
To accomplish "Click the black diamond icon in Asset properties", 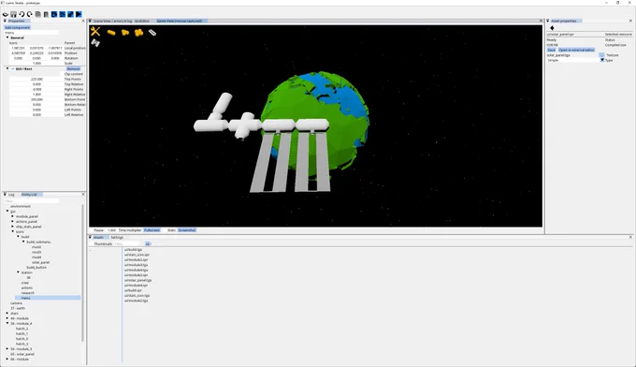I will (552, 28).
